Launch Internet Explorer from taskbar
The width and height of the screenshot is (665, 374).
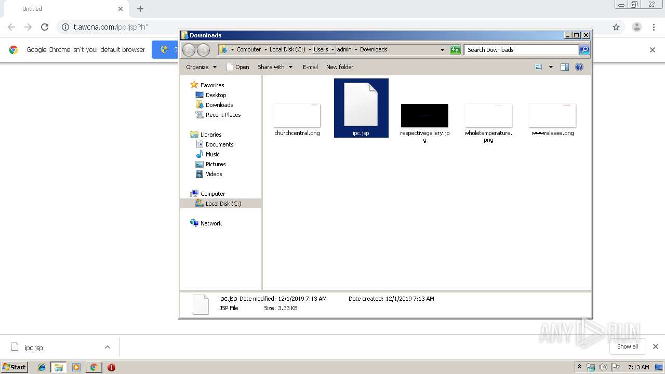tap(42, 367)
